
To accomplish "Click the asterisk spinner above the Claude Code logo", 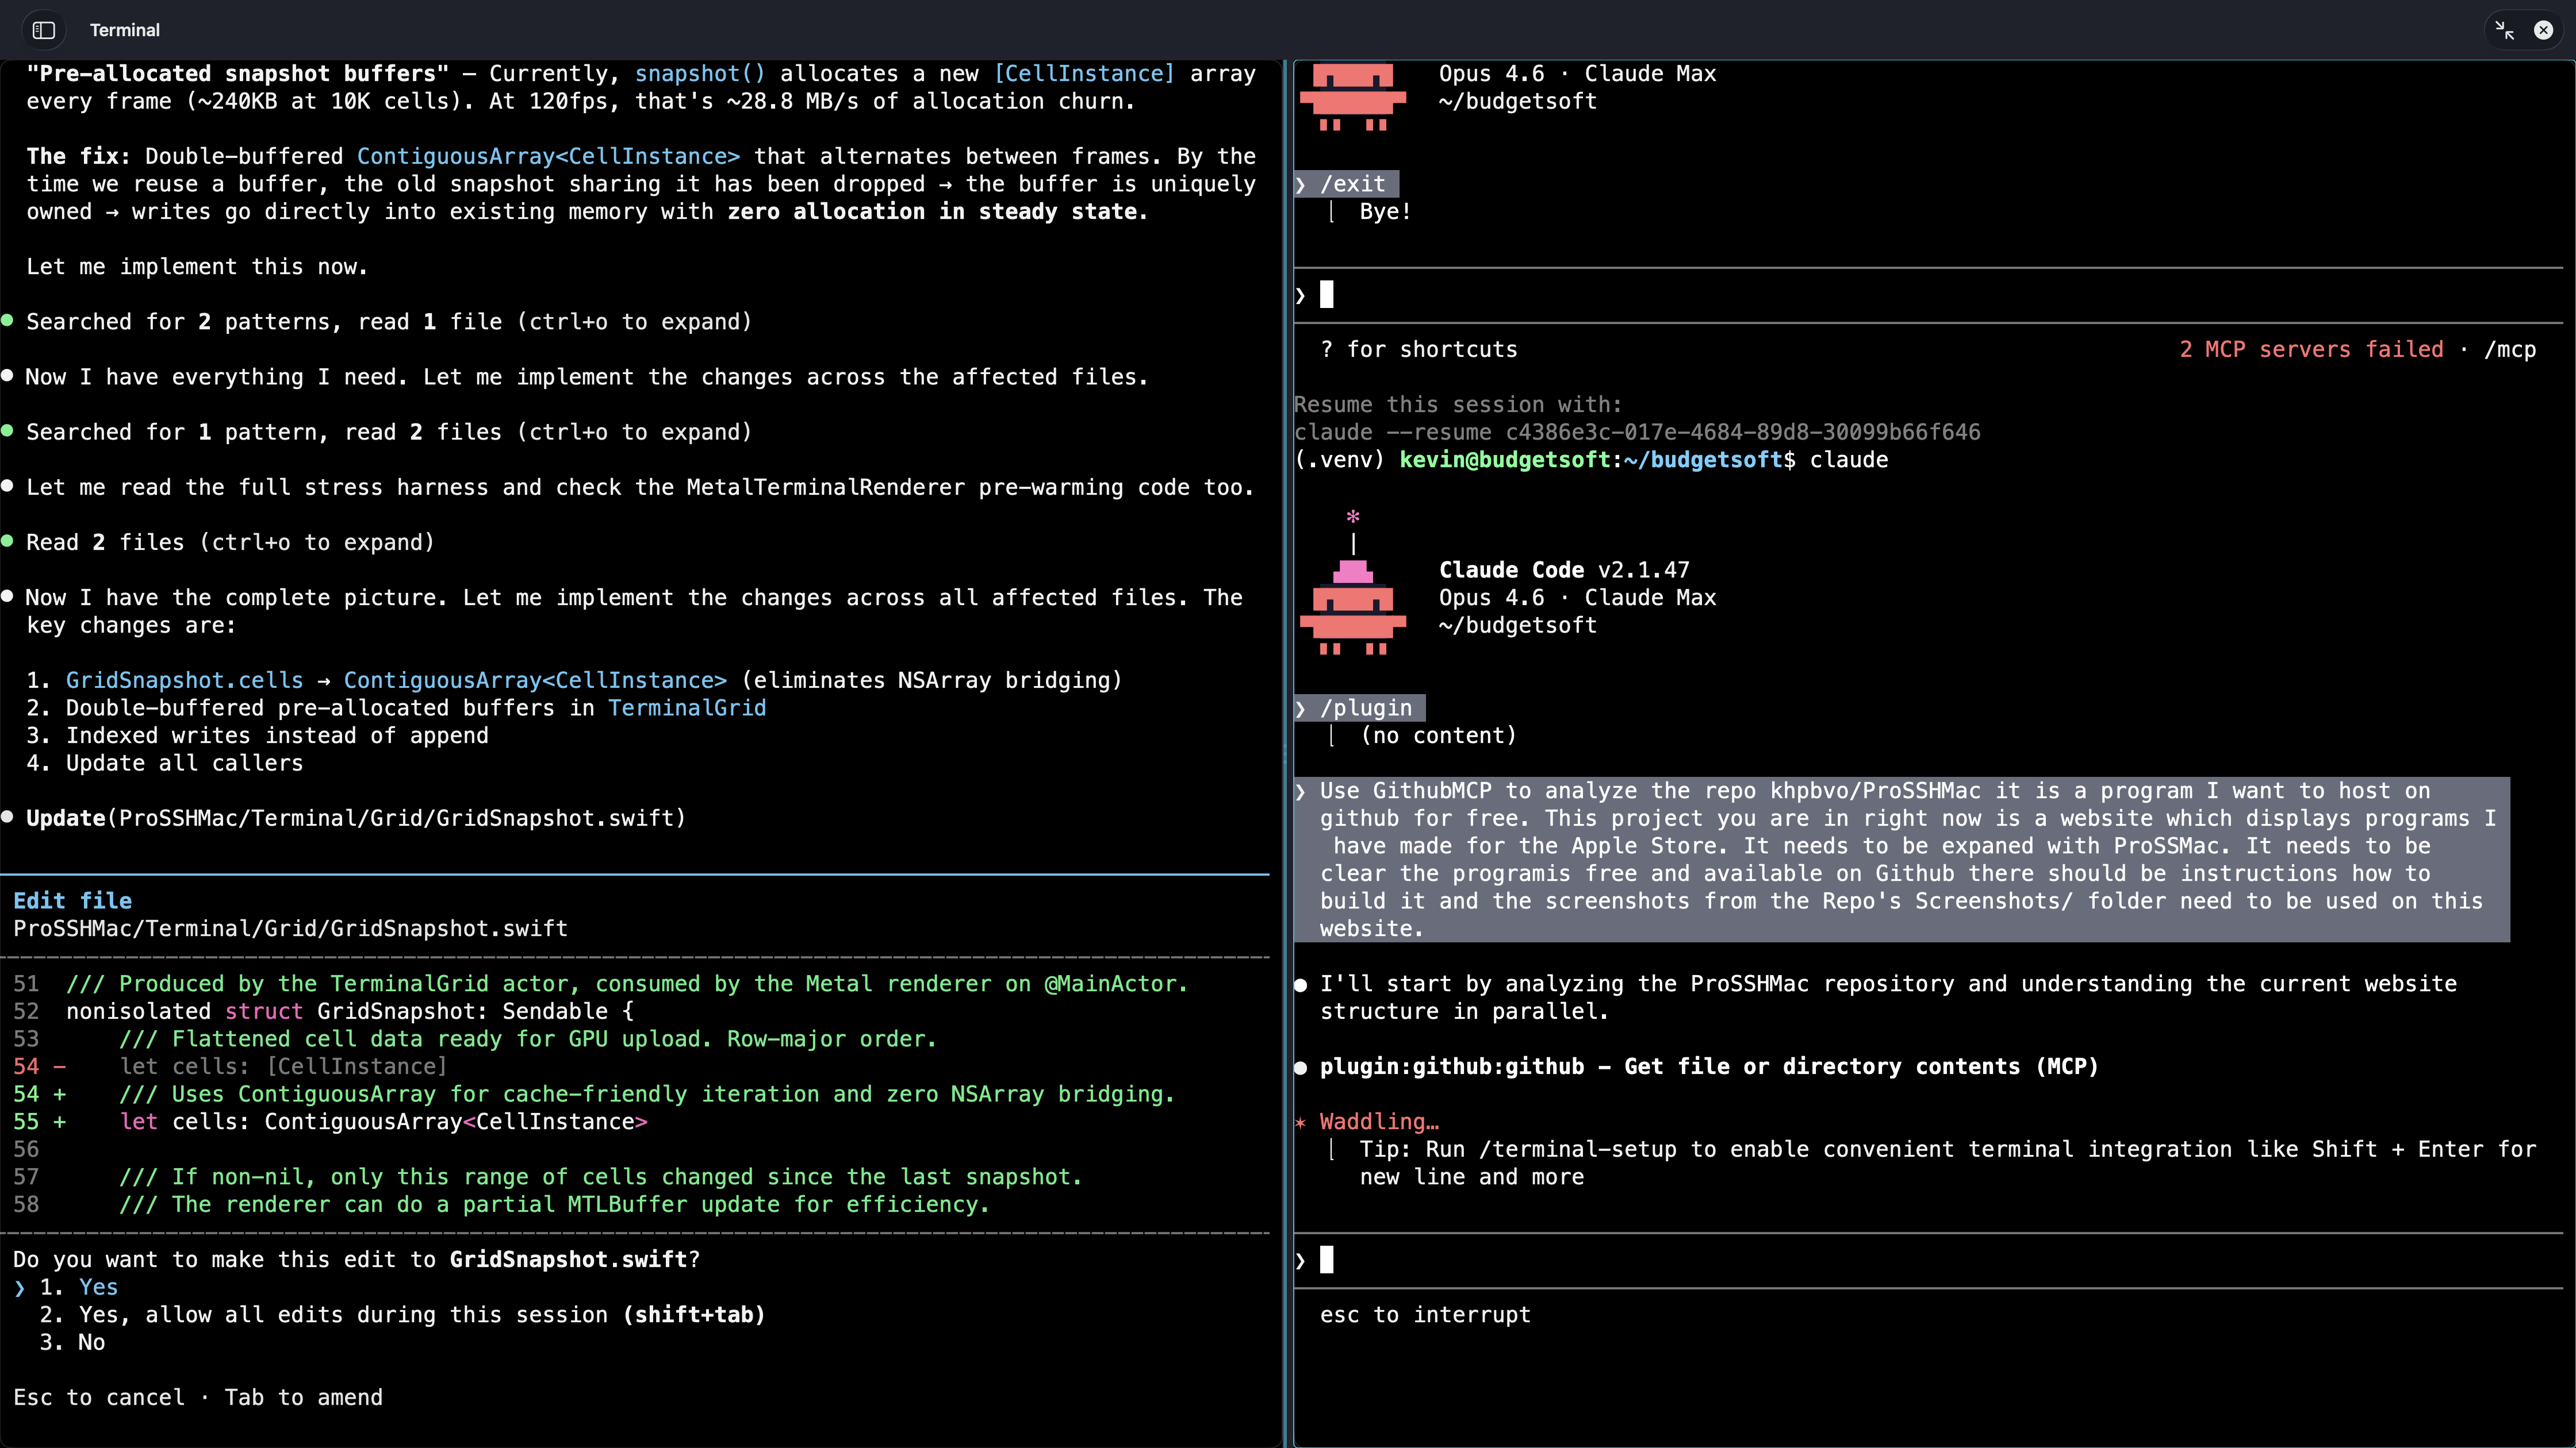I will [1352, 518].
